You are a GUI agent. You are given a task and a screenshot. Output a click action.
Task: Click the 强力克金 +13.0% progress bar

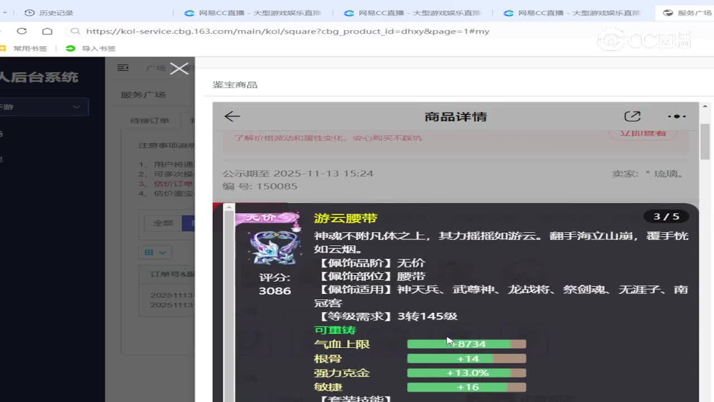[466, 373]
